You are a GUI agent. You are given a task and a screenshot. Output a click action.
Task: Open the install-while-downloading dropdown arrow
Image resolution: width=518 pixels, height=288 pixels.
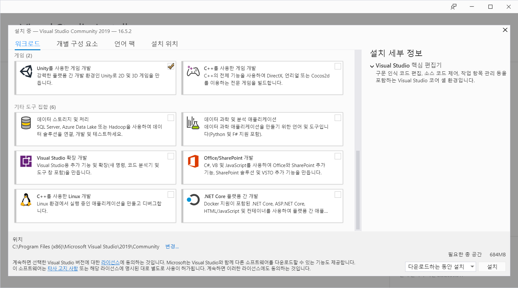pos(472,267)
